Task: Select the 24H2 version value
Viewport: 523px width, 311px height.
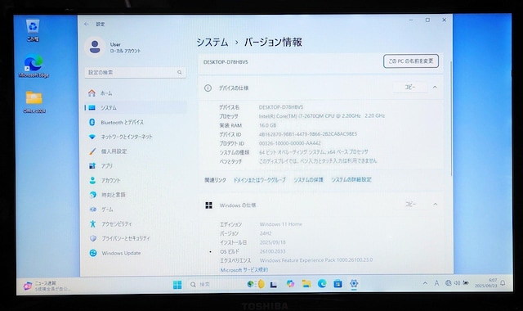Action: coord(266,233)
